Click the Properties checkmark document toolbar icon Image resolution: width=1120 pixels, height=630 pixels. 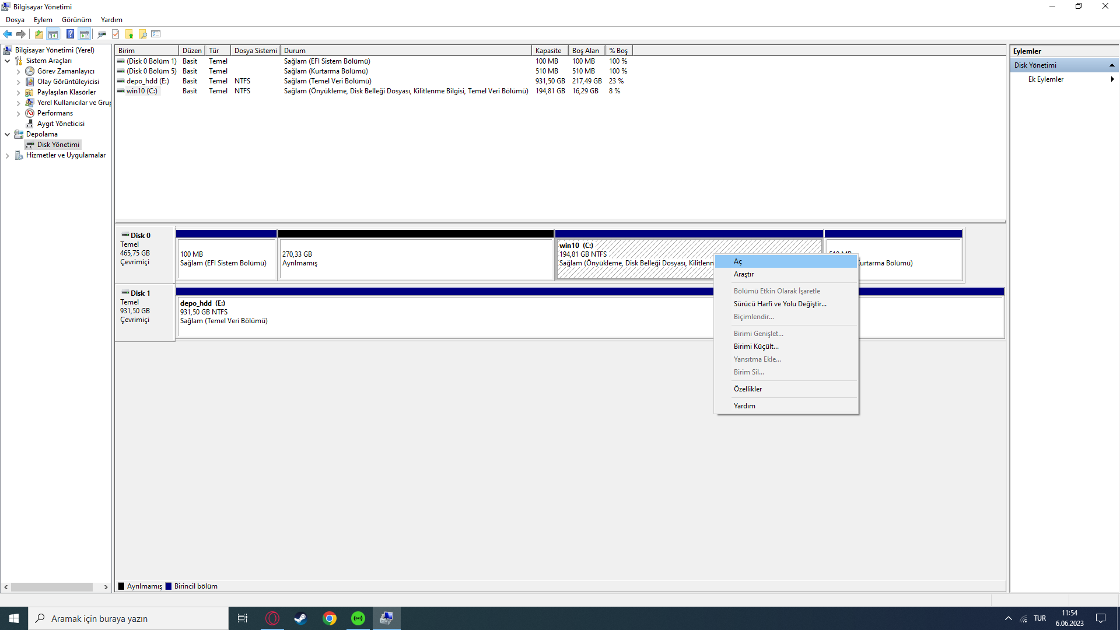(x=116, y=34)
